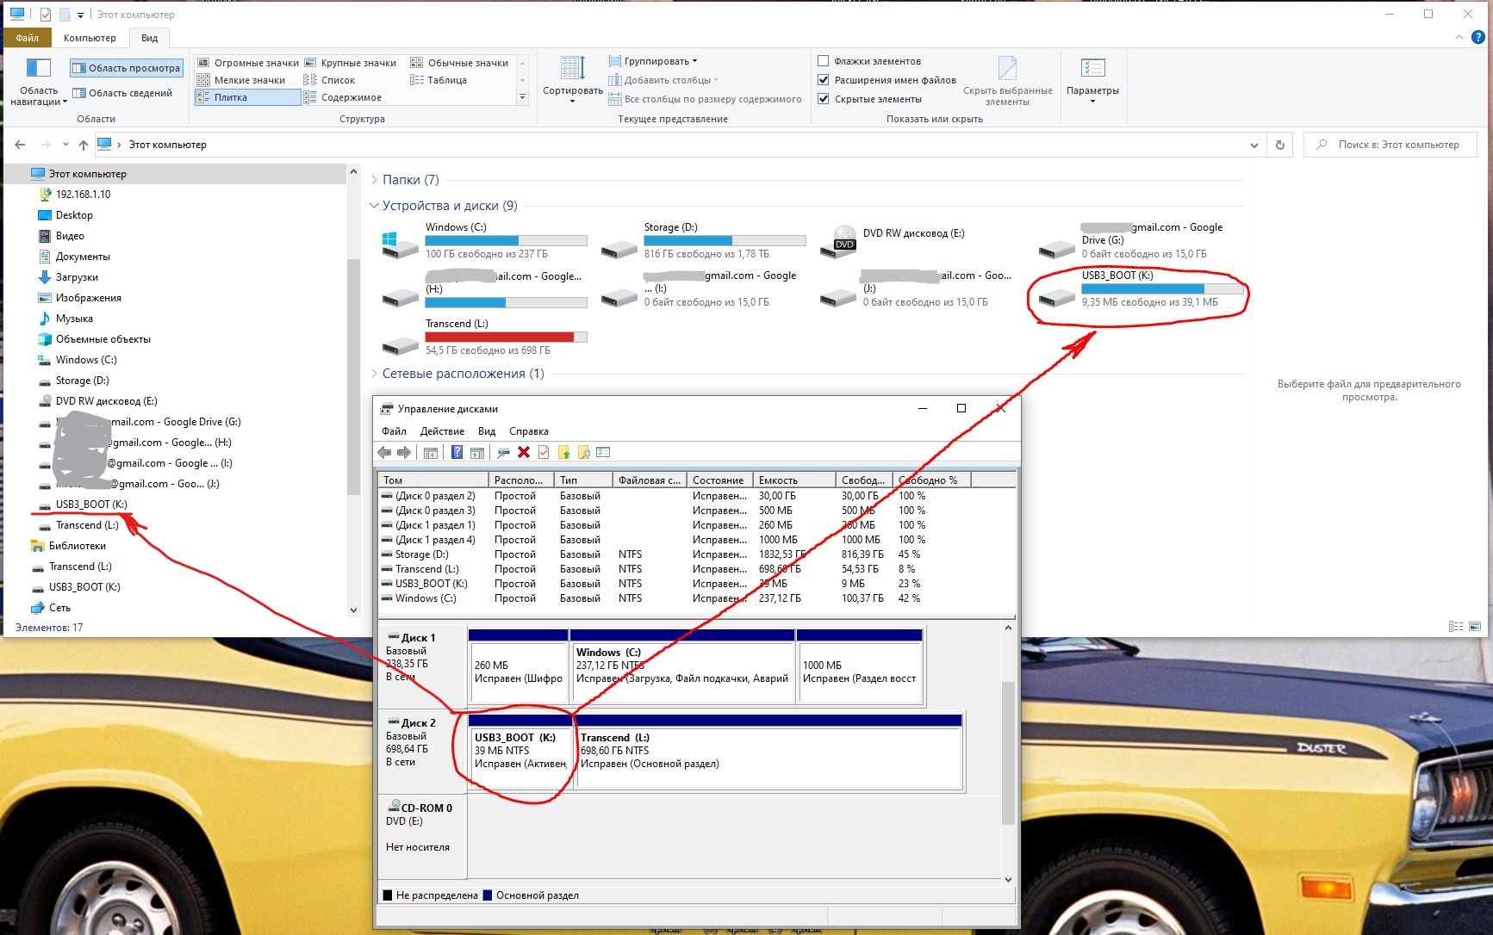Open recent locations dropdown arrow
This screenshot has width=1493, height=935.
[x=65, y=145]
